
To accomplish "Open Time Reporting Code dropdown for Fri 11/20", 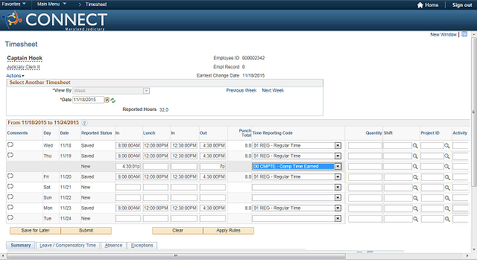I will pos(338,177).
